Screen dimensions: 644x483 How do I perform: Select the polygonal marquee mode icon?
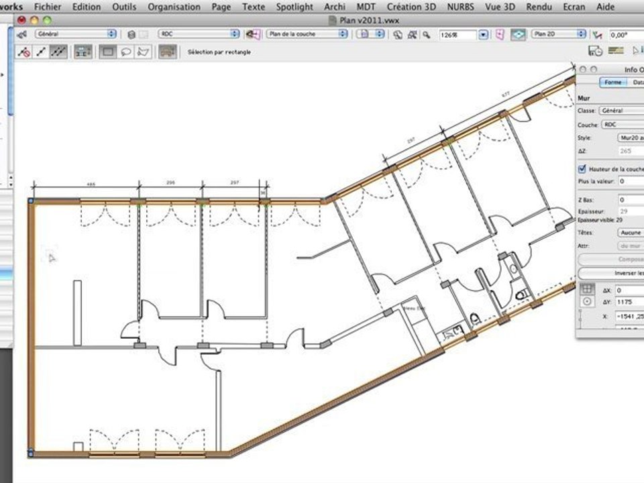point(143,52)
